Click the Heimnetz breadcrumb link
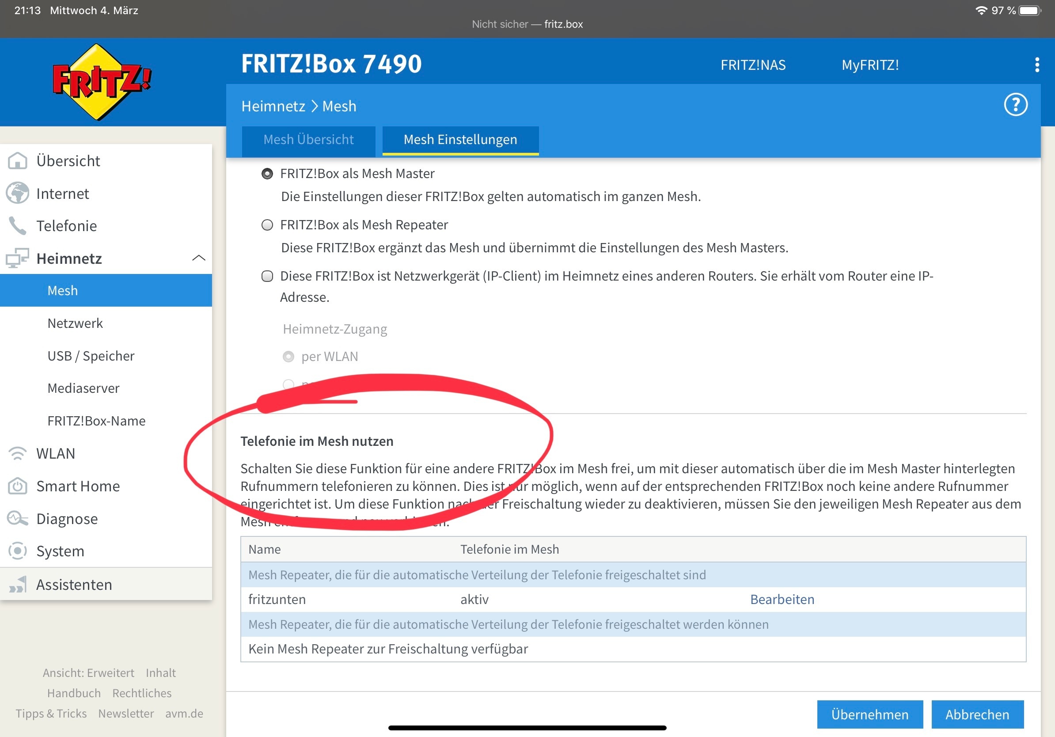 [273, 106]
